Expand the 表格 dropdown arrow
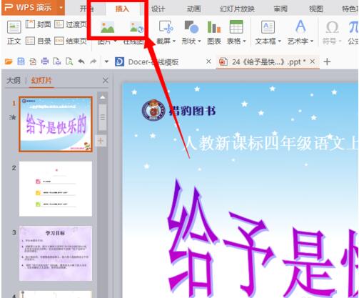Image resolution: width=359 pixels, height=298 pixels. click(x=244, y=41)
